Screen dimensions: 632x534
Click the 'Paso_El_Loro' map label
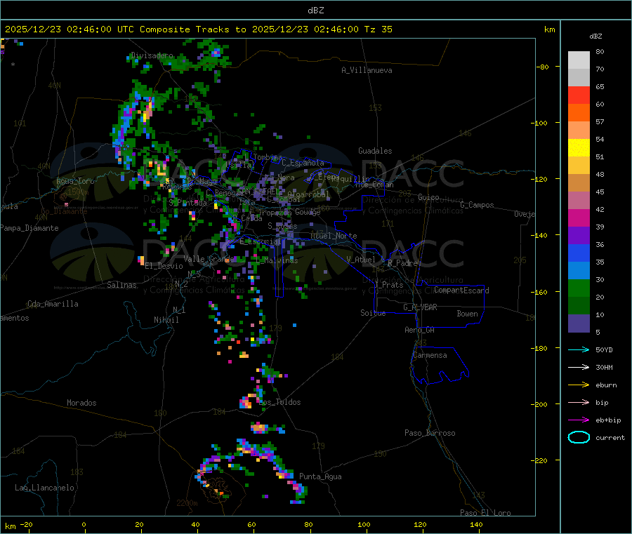pyautogui.click(x=485, y=513)
